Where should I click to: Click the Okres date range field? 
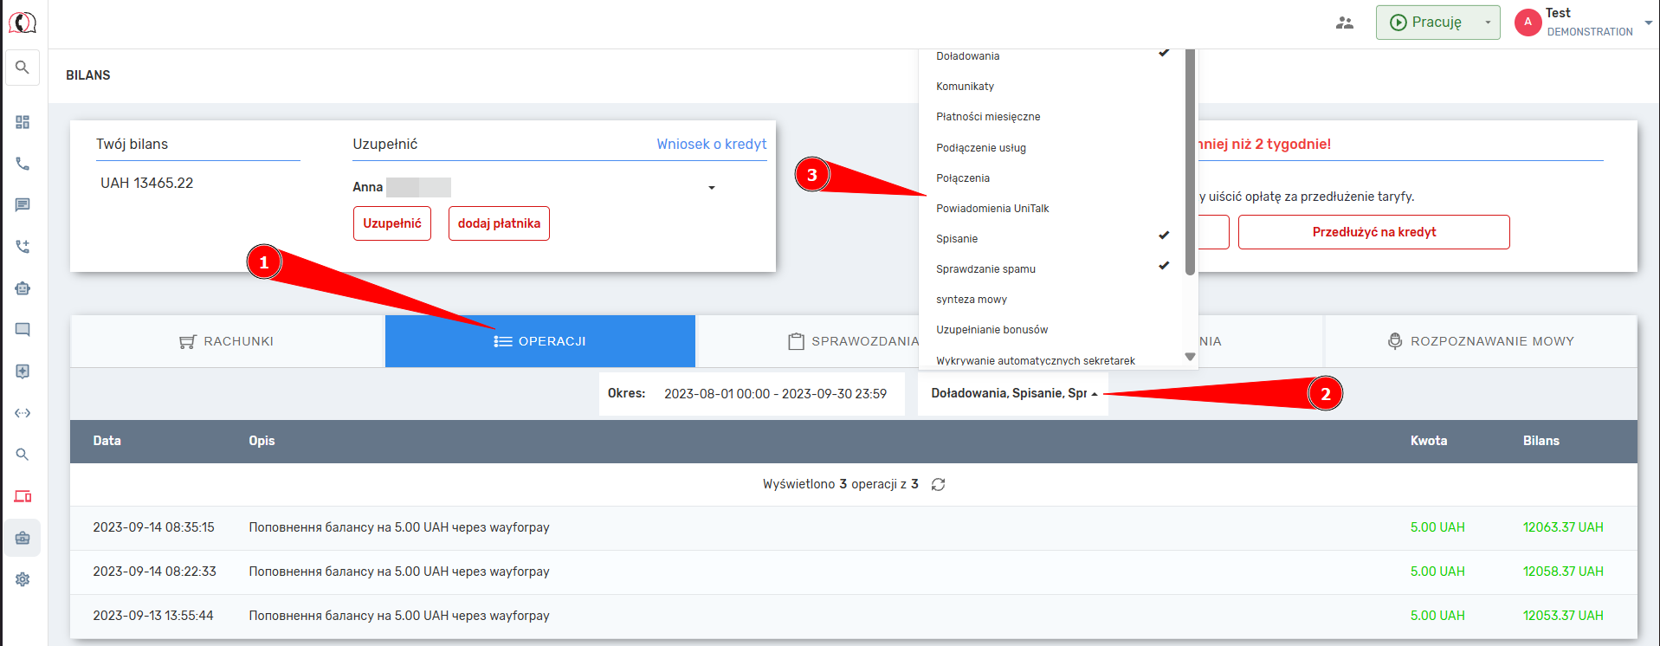774,394
